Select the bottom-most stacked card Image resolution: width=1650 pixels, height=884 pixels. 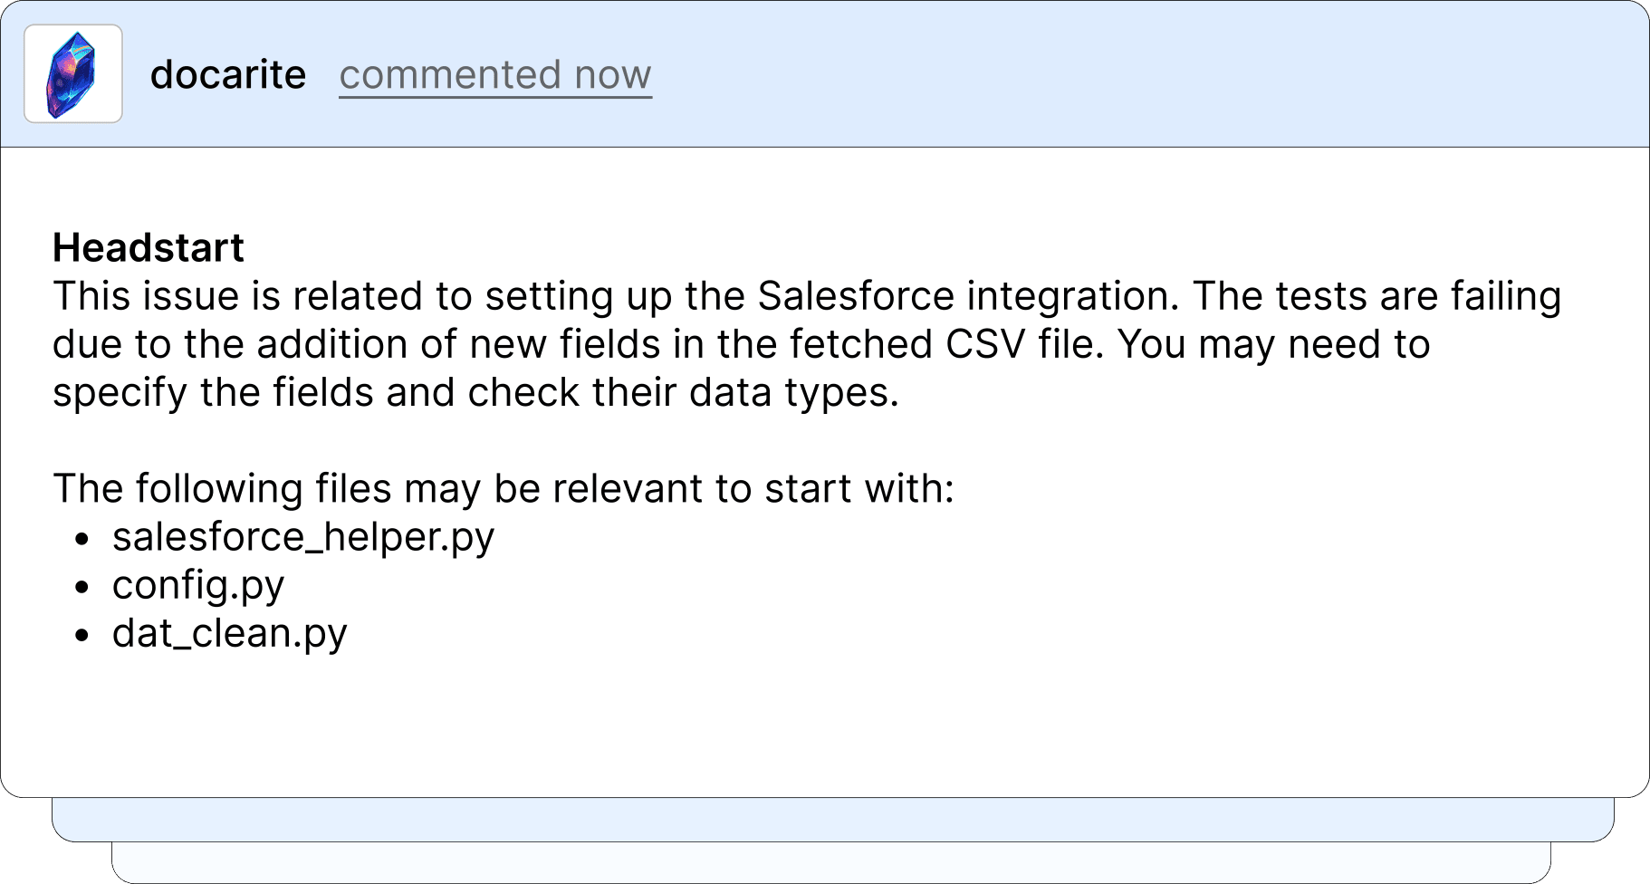831,862
